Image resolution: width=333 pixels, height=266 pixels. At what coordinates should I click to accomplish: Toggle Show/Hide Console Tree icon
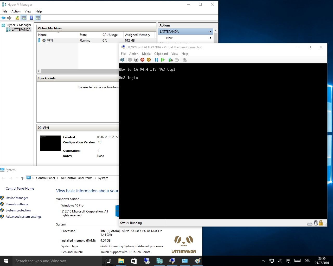pos(24,18)
